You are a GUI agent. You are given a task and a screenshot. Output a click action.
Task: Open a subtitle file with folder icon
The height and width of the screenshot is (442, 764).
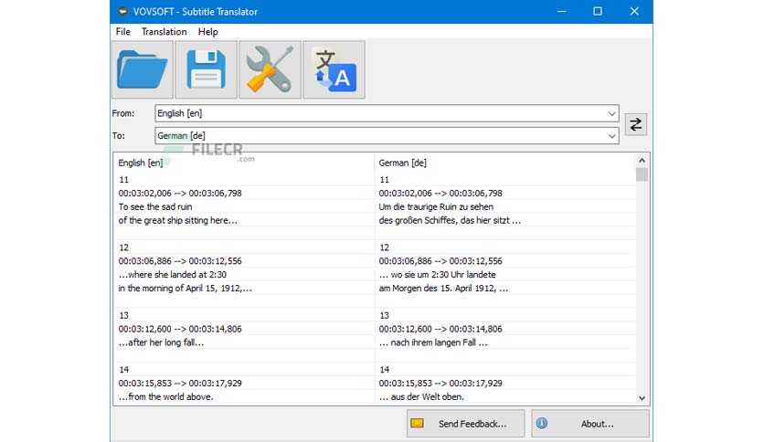click(x=143, y=69)
